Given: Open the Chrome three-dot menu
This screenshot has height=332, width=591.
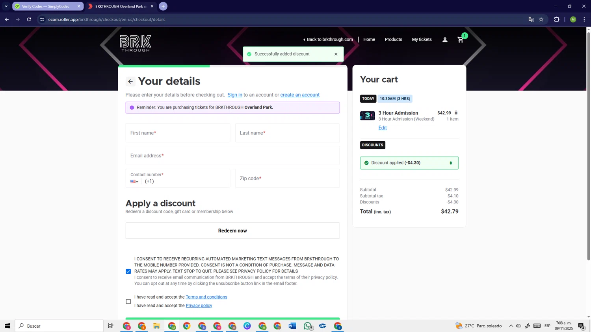Looking at the screenshot, I should coord(584,19).
